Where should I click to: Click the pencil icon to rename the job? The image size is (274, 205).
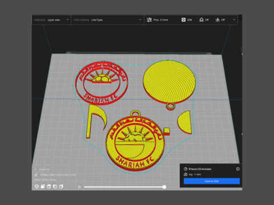[36, 175]
